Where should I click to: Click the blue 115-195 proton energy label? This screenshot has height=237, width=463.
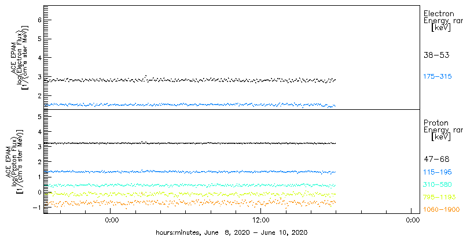(438, 173)
